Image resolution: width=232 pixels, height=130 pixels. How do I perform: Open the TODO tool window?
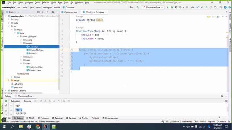click(x=30, y=118)
